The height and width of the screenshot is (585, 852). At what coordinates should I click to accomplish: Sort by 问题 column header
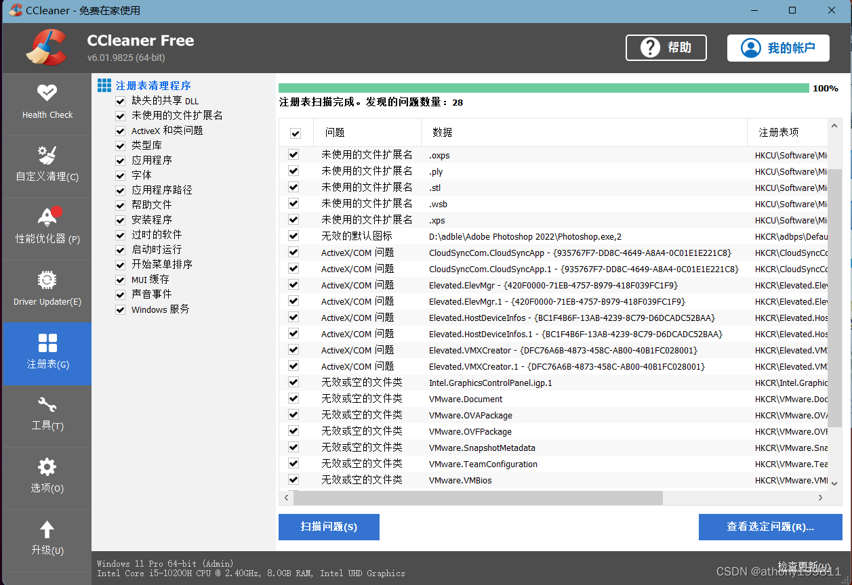(x=367, y=133)
